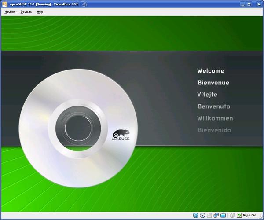Open the Help menu
264x220 pixels.
pyautogui.click(x=40, y=12)
